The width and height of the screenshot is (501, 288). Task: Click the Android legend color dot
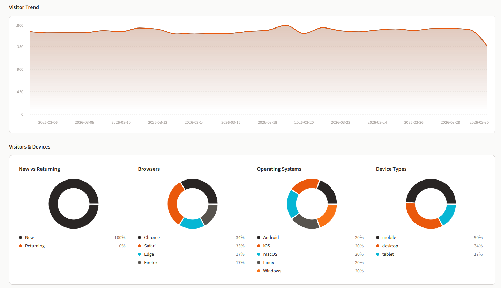pos(258,237)
